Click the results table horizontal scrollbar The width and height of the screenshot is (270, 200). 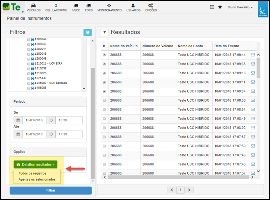point(179,177)
